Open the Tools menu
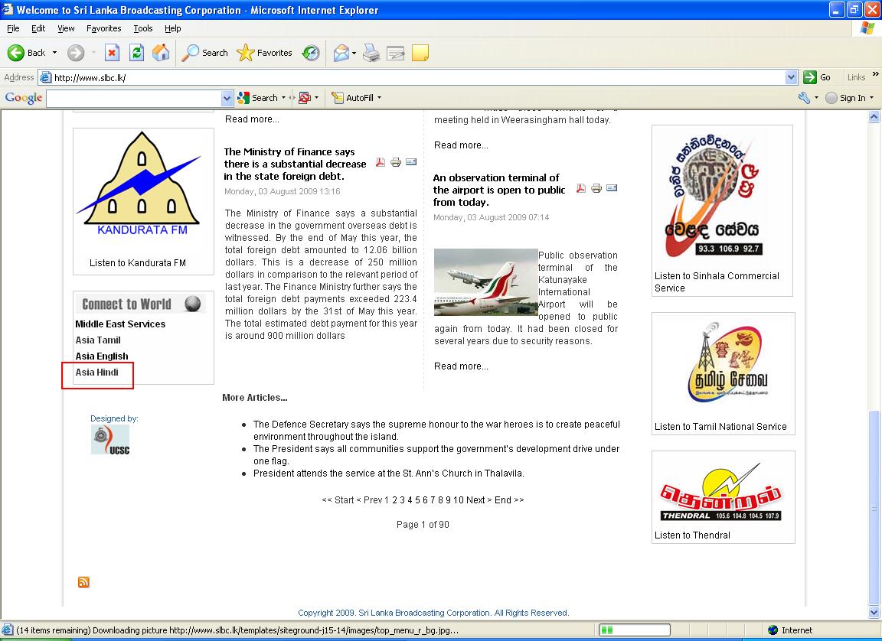Image resolution: width=882 pixels, height=641 pixels. [143, 28]
